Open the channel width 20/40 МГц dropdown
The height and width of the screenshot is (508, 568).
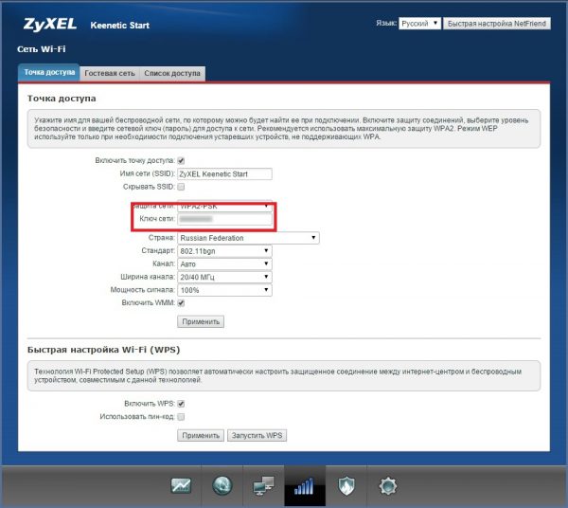click(224, 277)
